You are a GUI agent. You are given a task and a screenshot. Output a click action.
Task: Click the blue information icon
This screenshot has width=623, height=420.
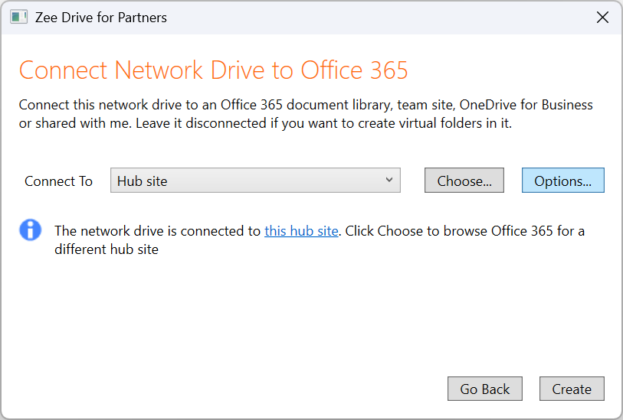click(30, 230)
